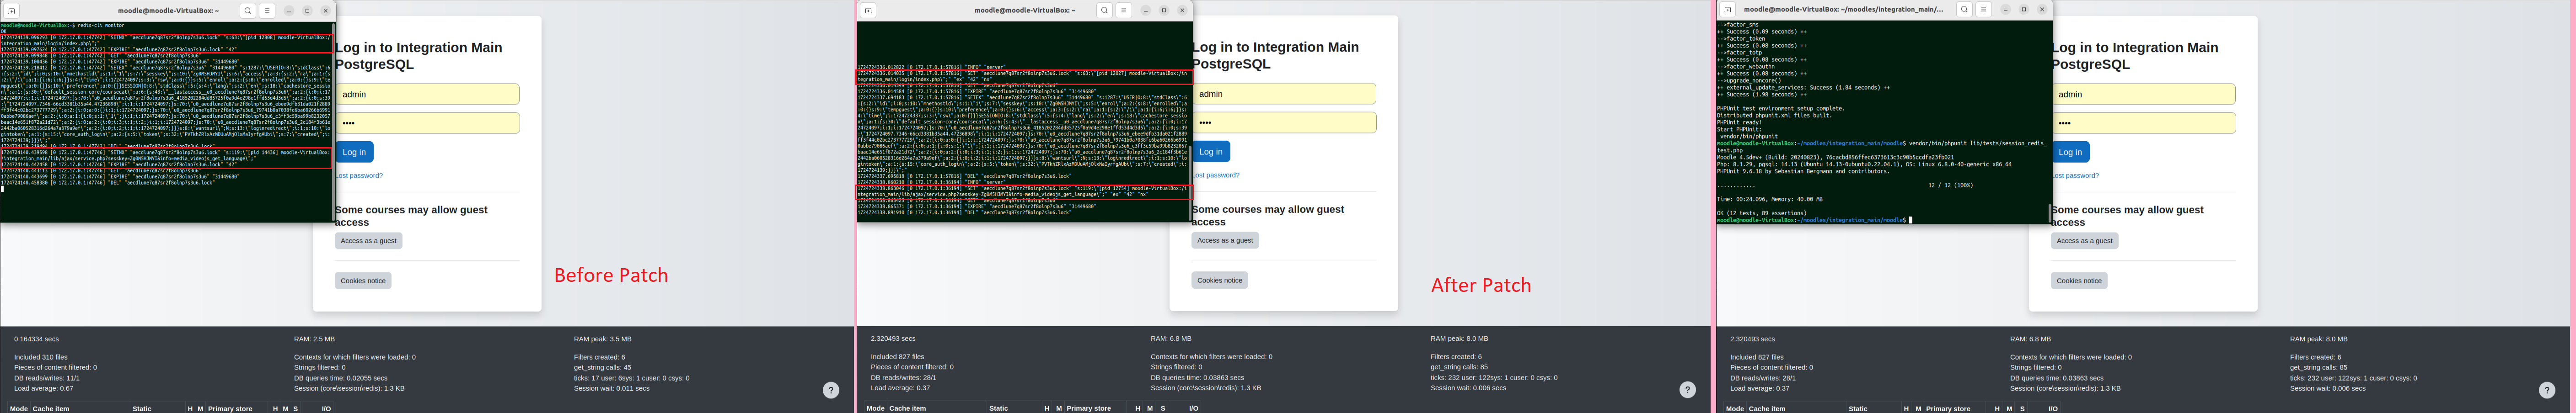Image resolution: width=2576 pixels, height=413 pixels.
Task: Focus the admin username field on the After Patch page
Action: pyautogui.click(x=1284, y=94)
